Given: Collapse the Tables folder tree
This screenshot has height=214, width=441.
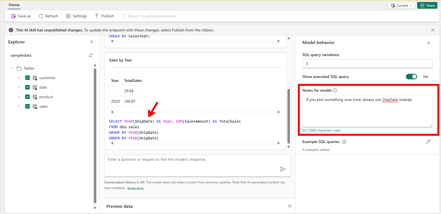Looking at the screenshot, I should click(x=12, y=68).
